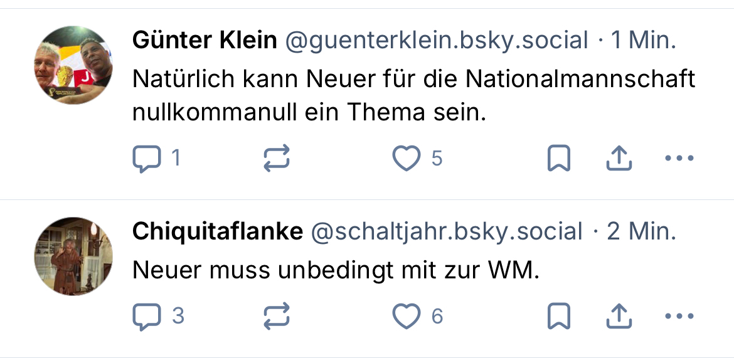Open more options on Chiquitaflanke's post
Viewport: 734px width, 358px height.
[679, 317]
